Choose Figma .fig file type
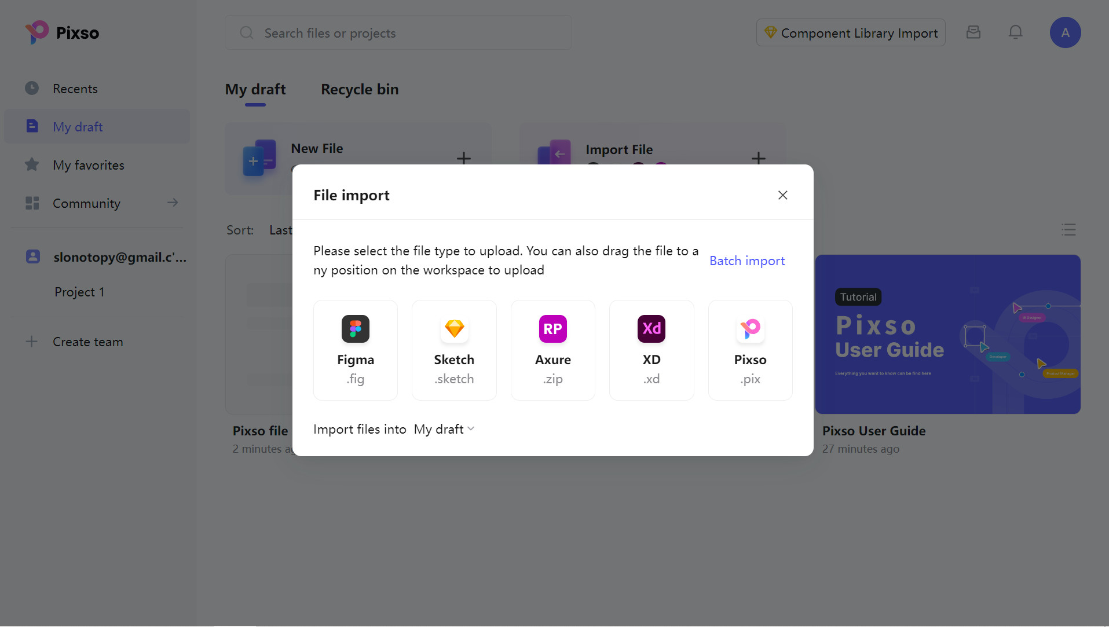1109x627 pixels. tap(356, 350)
